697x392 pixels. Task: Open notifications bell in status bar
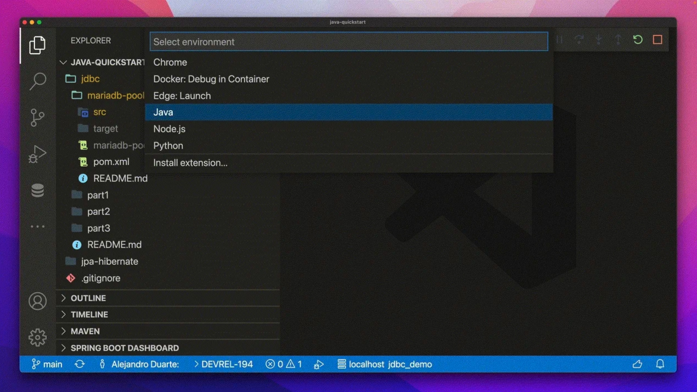pos(660,364)
